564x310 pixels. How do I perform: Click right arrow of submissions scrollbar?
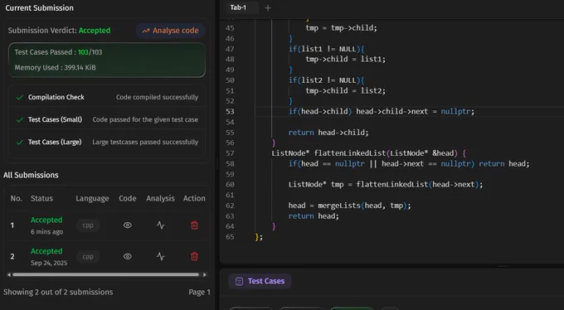click(x=205, y=274)
